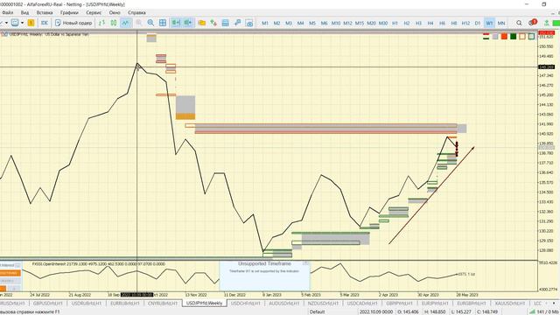Click Default profile in status bar
The image size is (560, 315).
point(317,311)
